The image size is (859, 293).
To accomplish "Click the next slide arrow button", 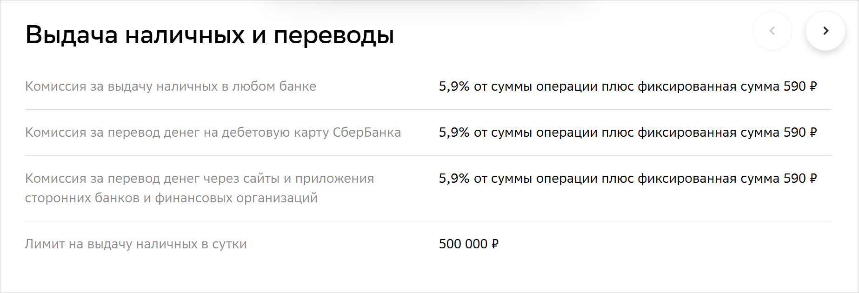I will [x=826, y=31].
